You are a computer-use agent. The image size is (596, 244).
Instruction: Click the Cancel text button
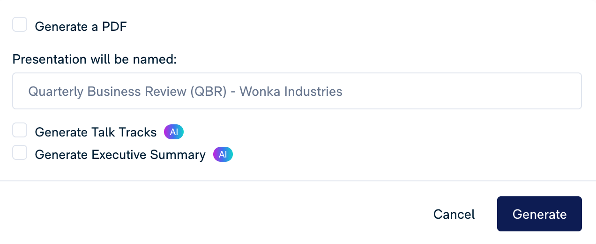454,214
